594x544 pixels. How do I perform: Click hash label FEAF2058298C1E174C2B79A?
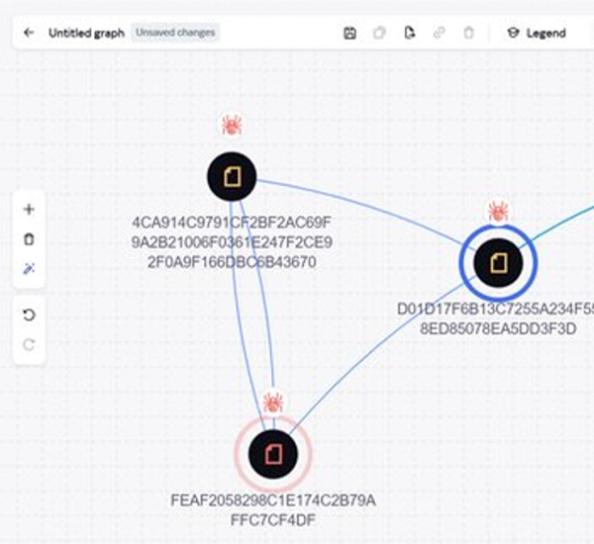[273, 510]
